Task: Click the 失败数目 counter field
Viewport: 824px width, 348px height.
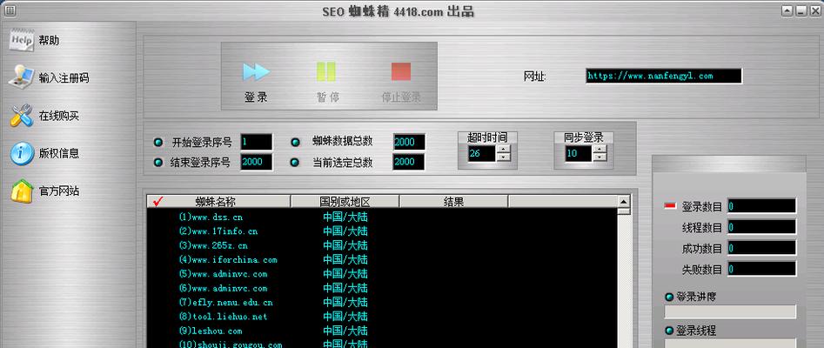Action: 761,269
